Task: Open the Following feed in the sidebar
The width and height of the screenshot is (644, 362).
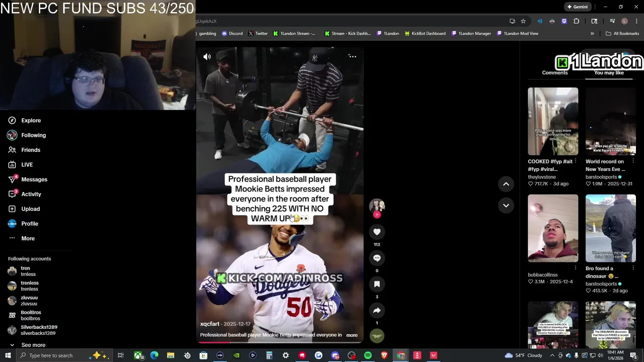Action: pyautogui.click(x=33, y=135)
